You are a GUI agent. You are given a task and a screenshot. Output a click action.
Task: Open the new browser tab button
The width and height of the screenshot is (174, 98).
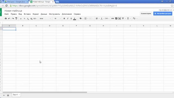57,2
